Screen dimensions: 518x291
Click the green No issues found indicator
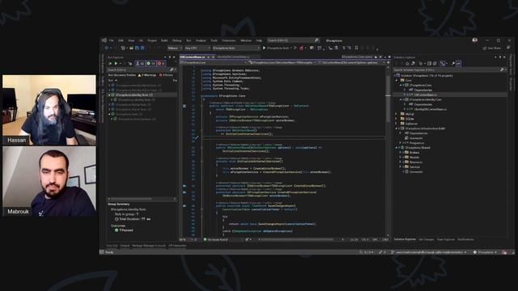click(216, 239)
